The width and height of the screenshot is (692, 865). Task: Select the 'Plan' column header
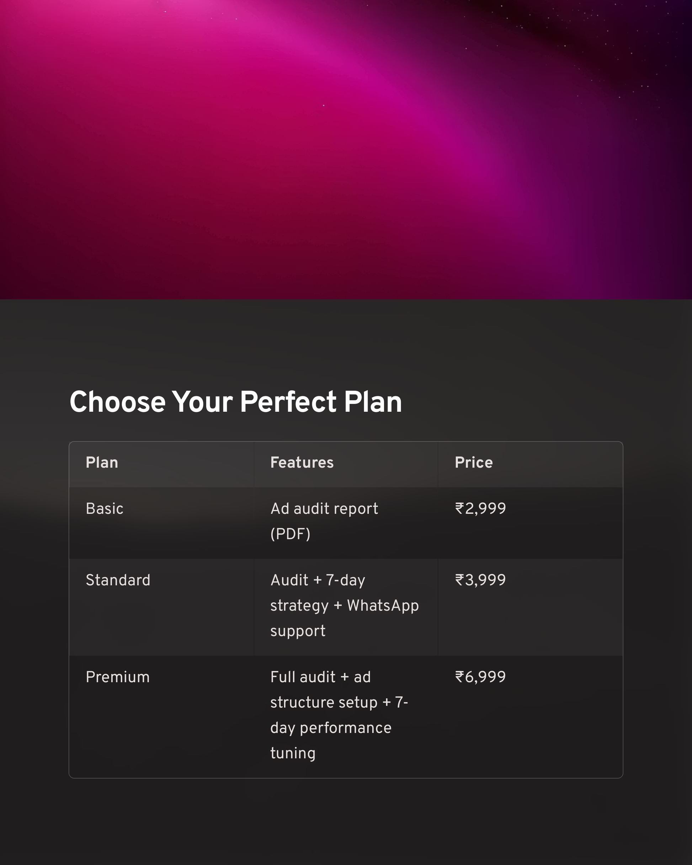click(x=102, y=463)
